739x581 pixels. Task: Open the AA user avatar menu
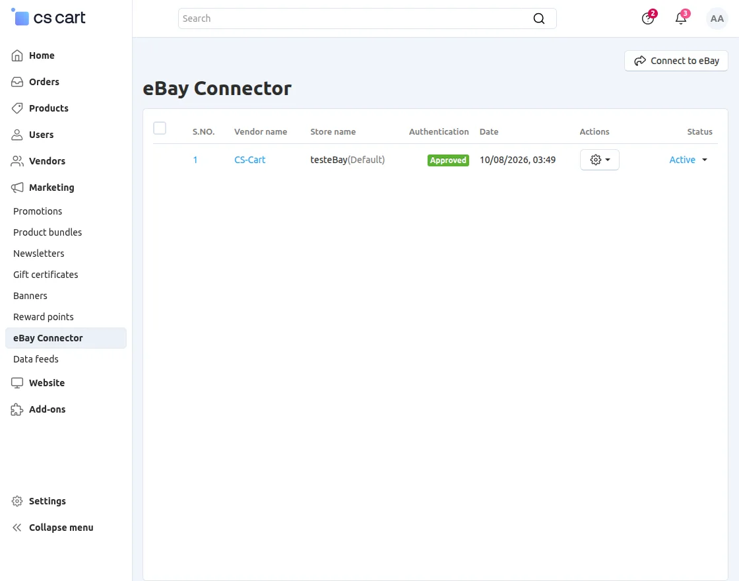click(717, 18)
